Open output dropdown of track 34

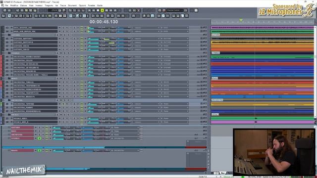click(188, 122)
